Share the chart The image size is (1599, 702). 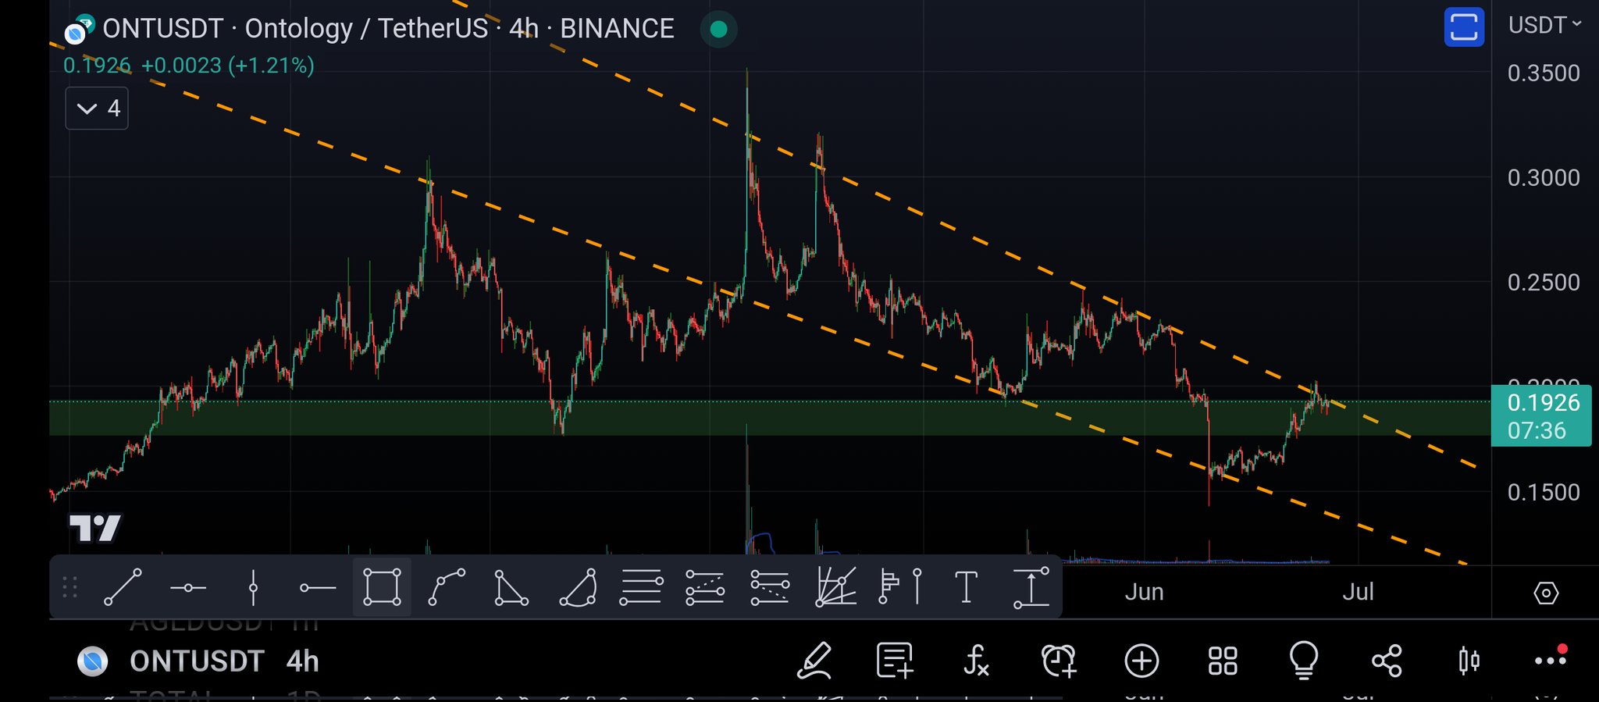1387,661
